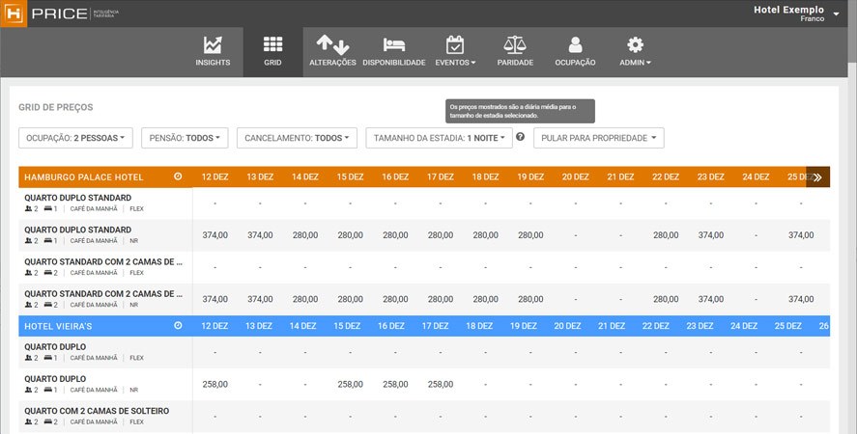Open Hotel Exemplo user account menu

pos(796,13)
